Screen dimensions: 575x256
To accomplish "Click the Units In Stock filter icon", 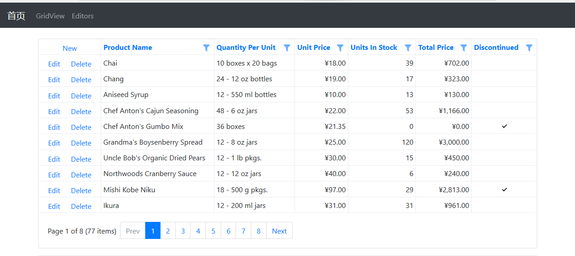I will (408, 48).
